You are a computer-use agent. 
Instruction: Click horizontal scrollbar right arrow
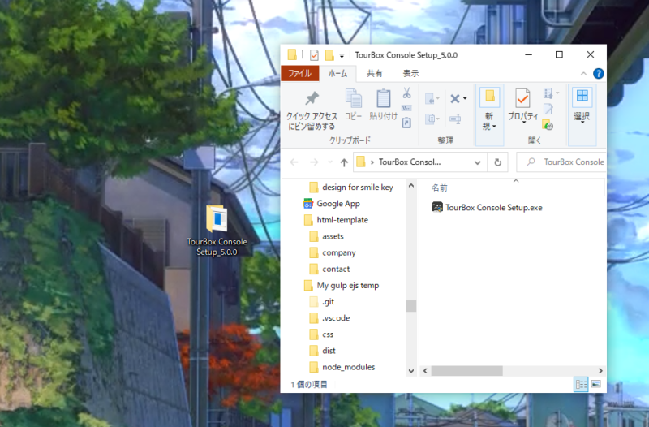pyautogui.click(x=600, y=371)
